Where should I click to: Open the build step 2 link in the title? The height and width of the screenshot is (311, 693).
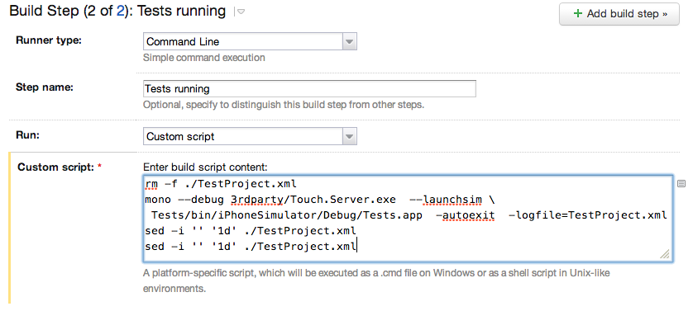click(x=120, y=11)
